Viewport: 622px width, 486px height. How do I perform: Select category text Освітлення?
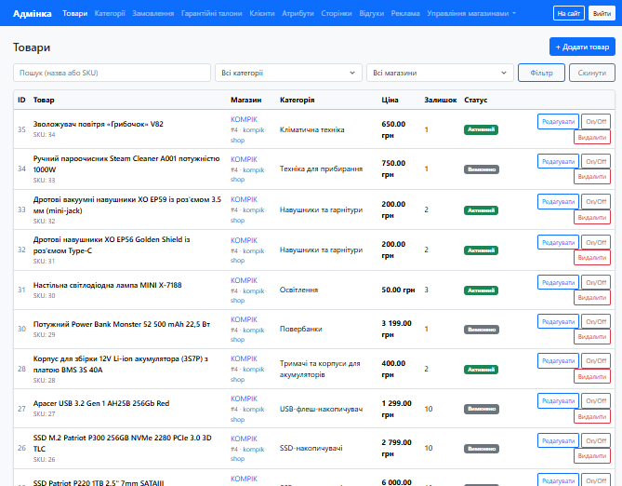[298, 290]
